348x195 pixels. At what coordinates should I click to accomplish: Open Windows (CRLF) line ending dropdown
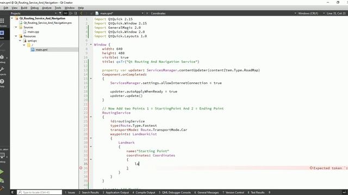[308, 13]
